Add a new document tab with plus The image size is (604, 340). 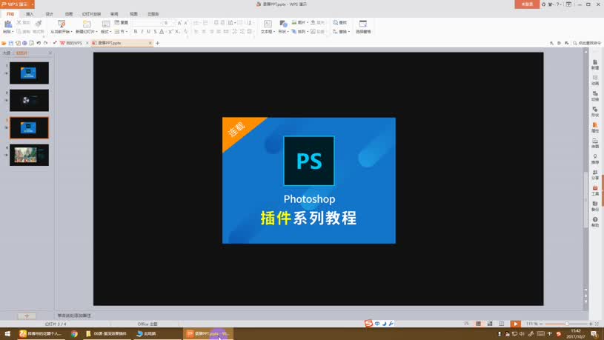pyautogui.click(x=157, y=43)
